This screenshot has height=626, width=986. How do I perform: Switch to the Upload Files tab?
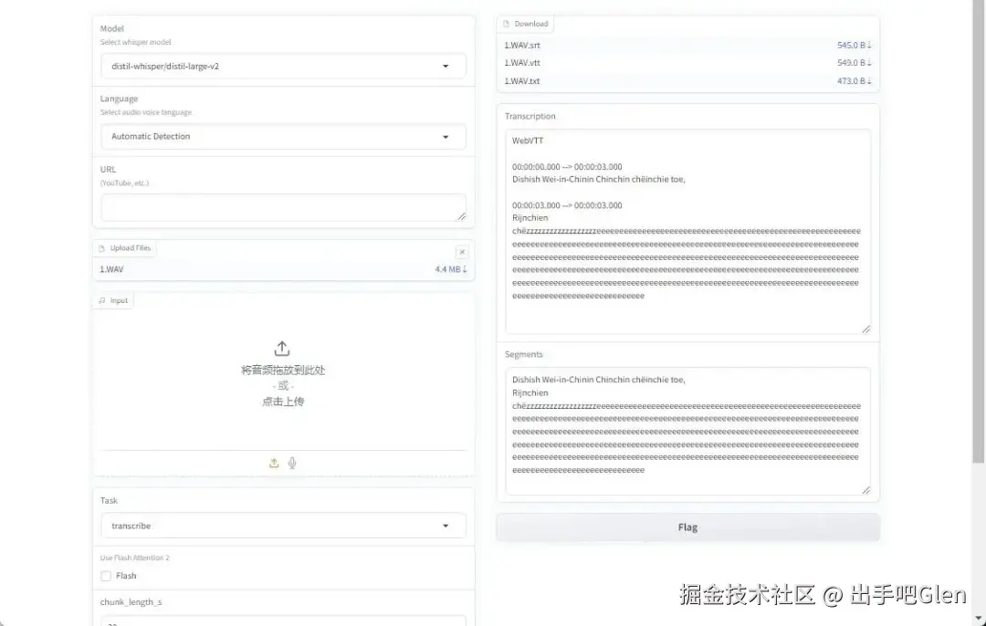click(x=124, y=247)
